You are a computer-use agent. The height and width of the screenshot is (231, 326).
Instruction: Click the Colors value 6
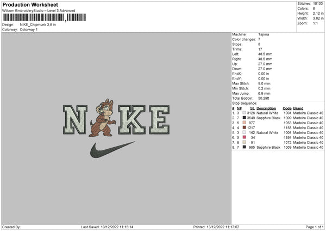(x=314, y=9)
